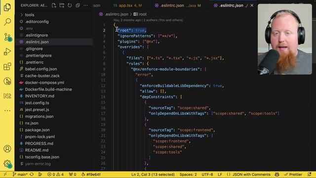Click "depConstraints" key on line 14

158,97
